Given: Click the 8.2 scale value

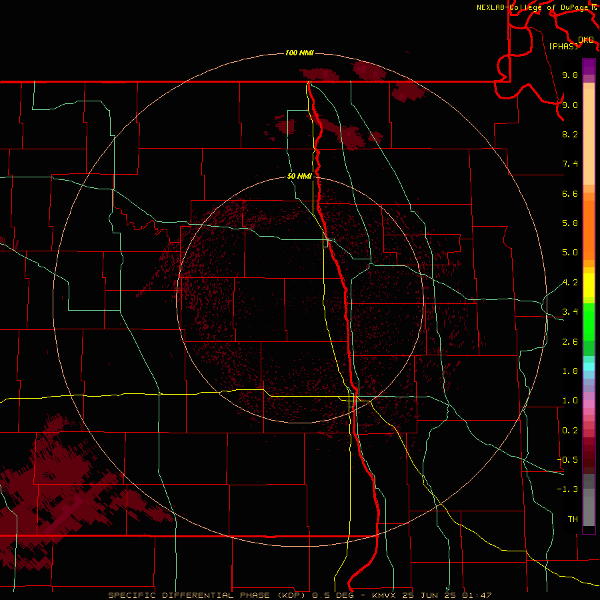Looking at the screenshot, I should (570, 134).
